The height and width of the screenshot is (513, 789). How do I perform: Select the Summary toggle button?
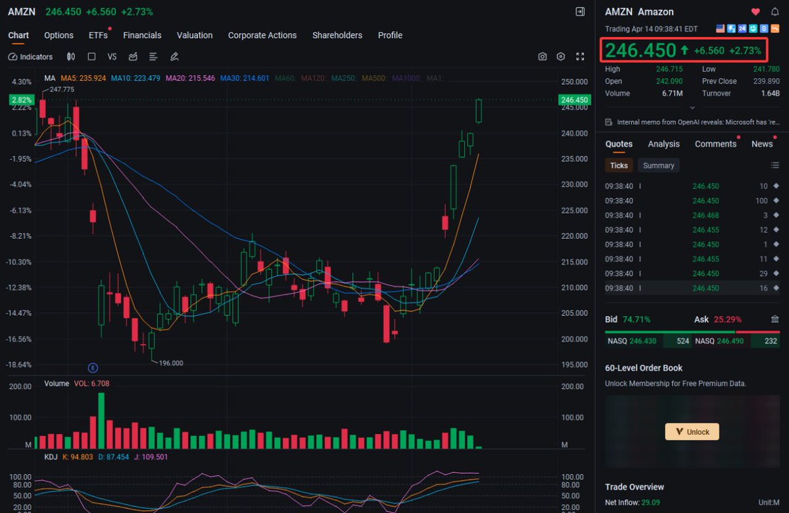(658, 166)
